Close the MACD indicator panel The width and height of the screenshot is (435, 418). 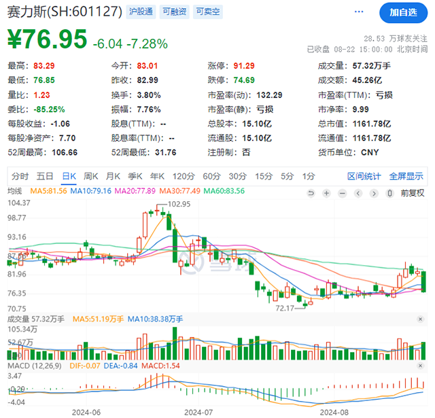[x=420, y=366]
